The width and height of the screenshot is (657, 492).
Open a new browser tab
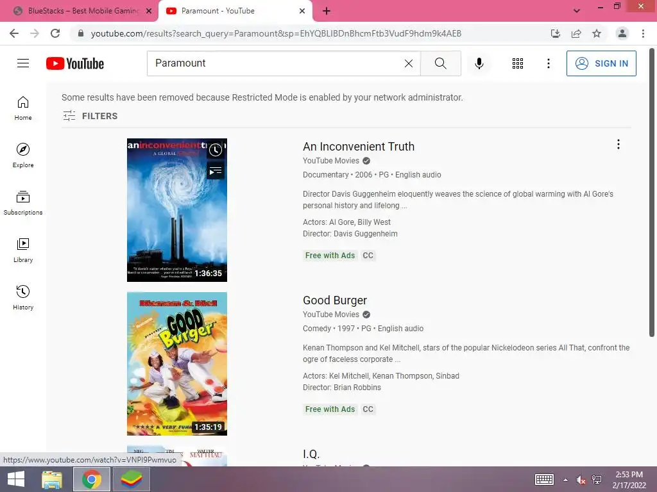click(327, 12)
